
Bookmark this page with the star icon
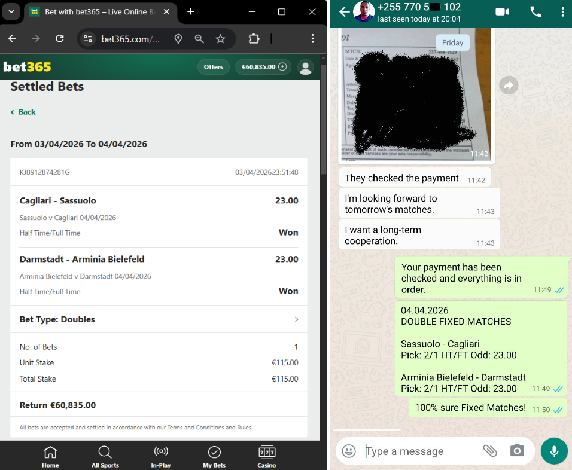220,39
